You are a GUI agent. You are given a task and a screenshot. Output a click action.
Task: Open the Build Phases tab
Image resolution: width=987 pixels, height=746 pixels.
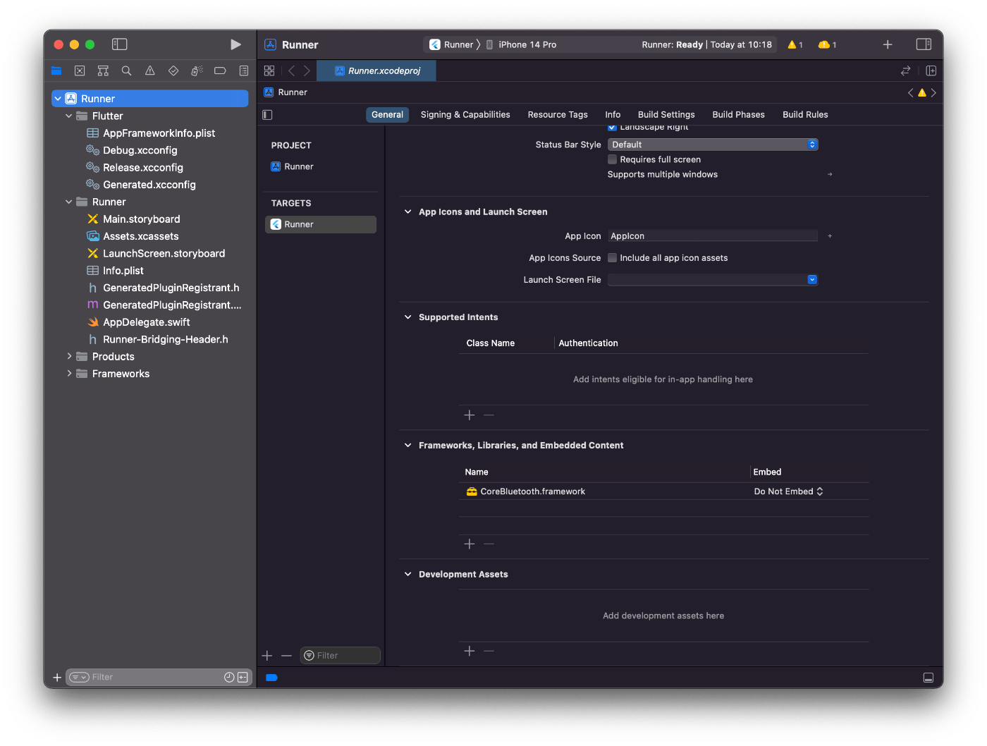738,115
